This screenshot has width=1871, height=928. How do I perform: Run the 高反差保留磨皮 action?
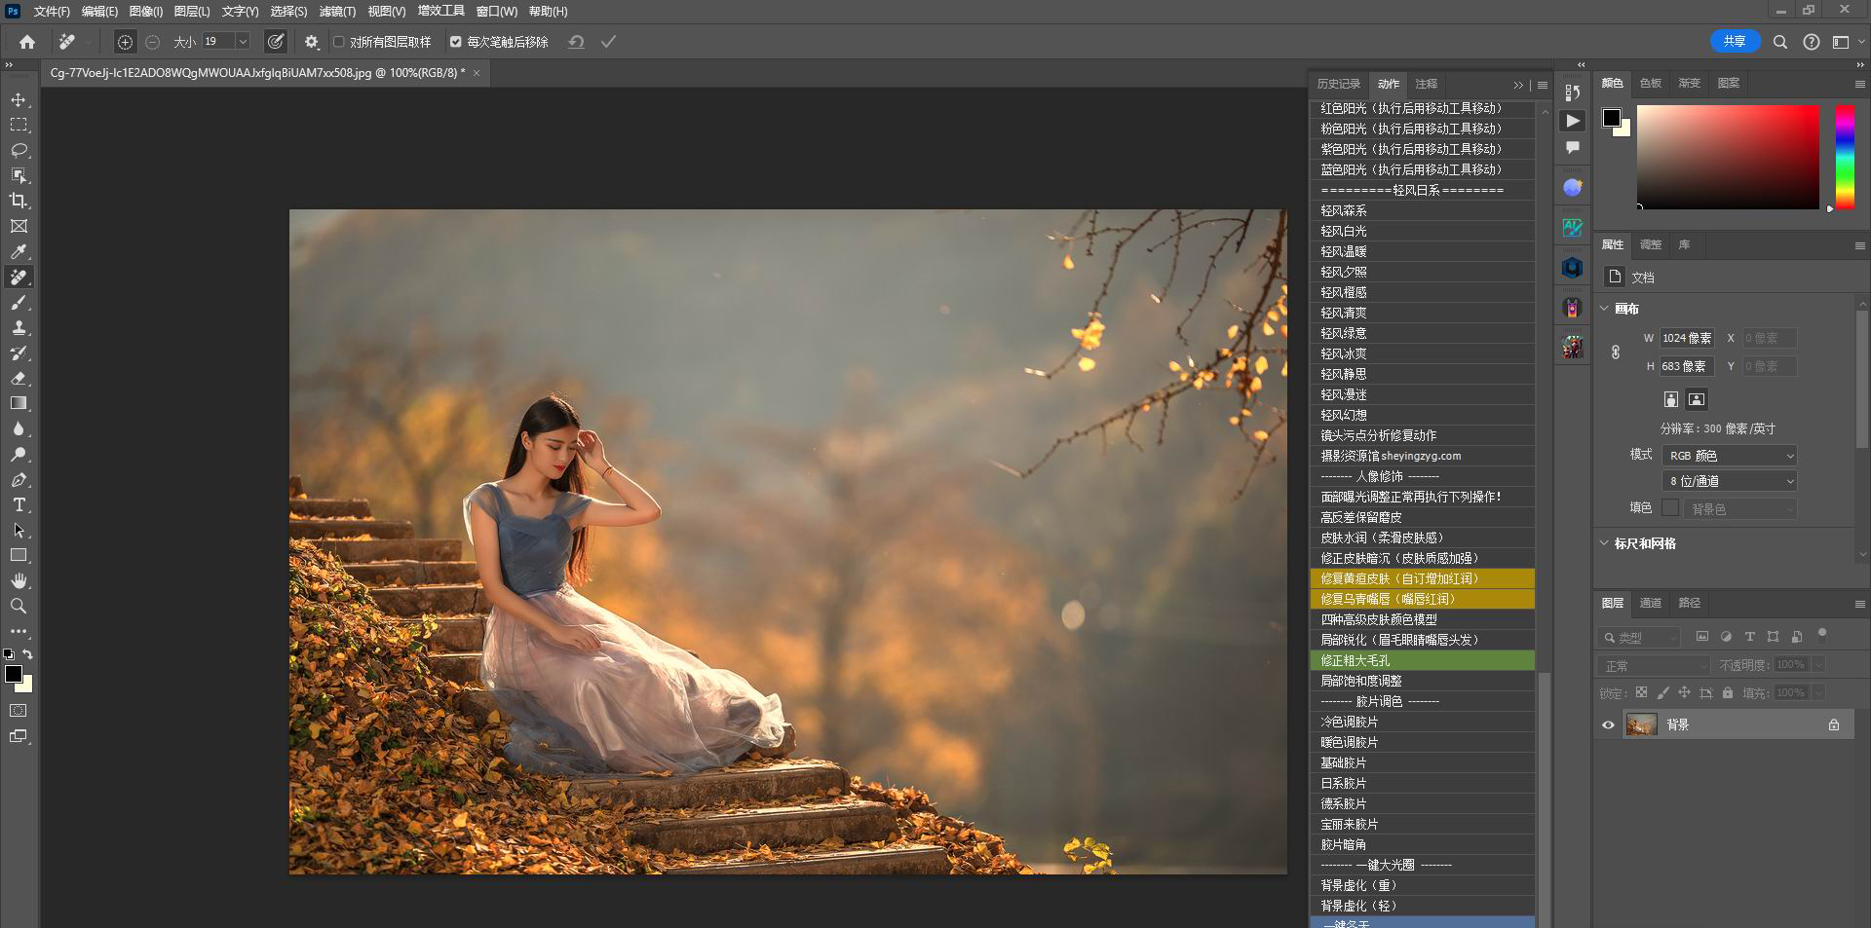(1423, 517)
